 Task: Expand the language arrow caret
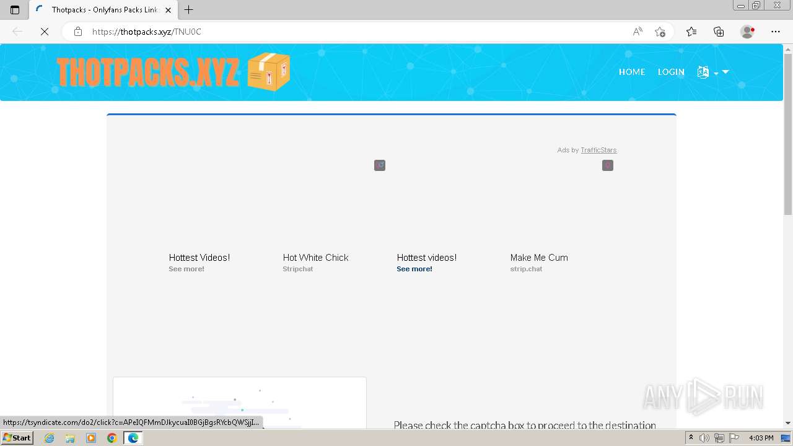(x=725, y=72)
